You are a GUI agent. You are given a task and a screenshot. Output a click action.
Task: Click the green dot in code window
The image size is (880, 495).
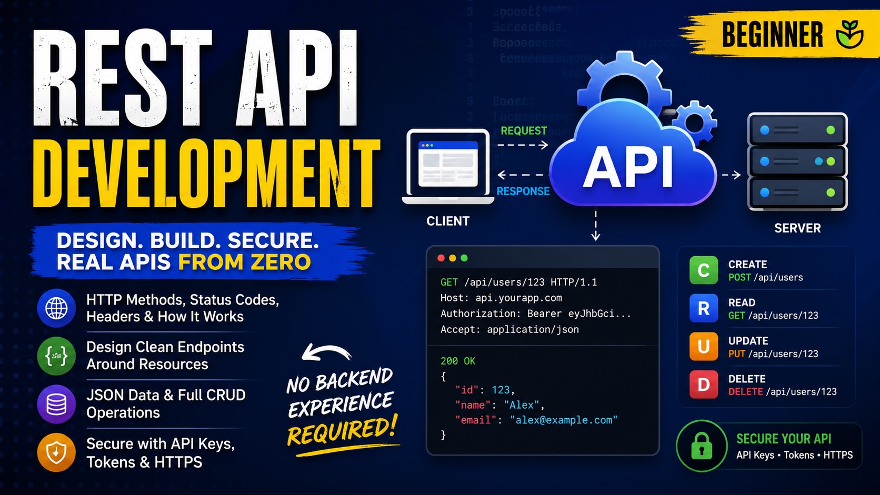464,258
